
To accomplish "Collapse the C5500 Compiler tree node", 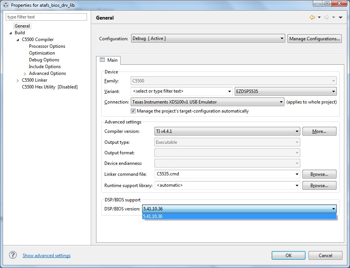I will point(18,40).
